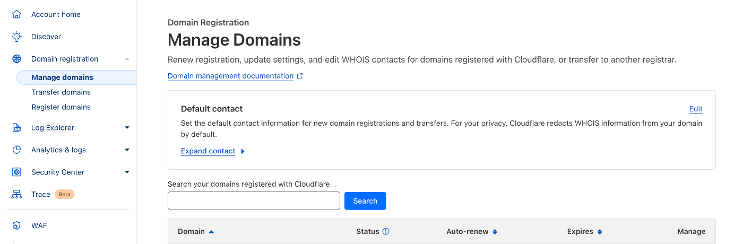Image resolution: width=743 pixels, height=244 pixels.
Task: Expand the Log Explorer submenu arrow
Action: [127, 128]
